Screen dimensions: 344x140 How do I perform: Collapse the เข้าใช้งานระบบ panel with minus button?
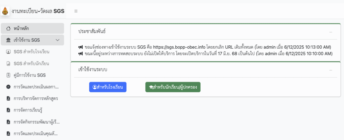click(x=331, y=70)
